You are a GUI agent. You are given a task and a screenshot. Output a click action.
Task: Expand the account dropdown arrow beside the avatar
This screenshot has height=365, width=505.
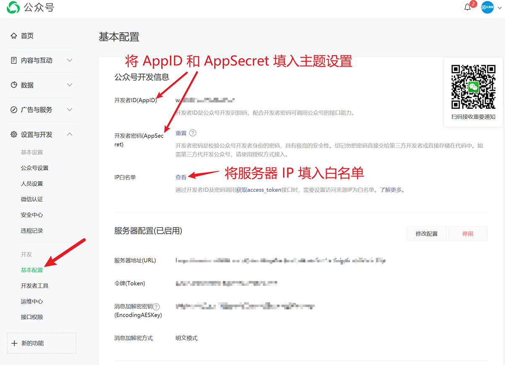coord(500,8)
